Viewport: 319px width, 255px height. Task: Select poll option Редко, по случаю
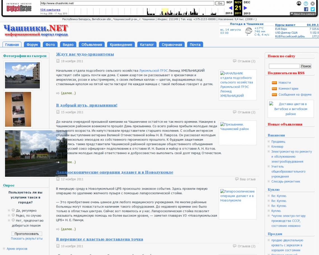click(x=13, y=215)
